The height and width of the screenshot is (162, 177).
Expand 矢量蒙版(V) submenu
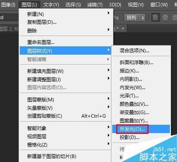(x=66, y=108)
